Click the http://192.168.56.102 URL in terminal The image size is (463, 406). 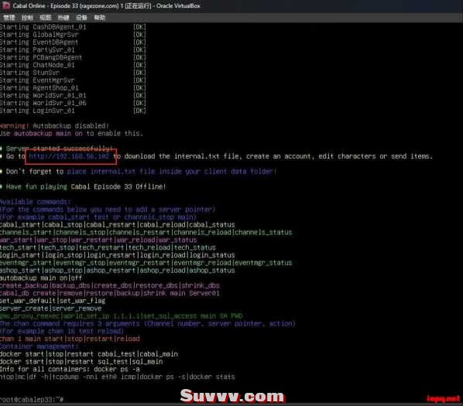(69, 156)
